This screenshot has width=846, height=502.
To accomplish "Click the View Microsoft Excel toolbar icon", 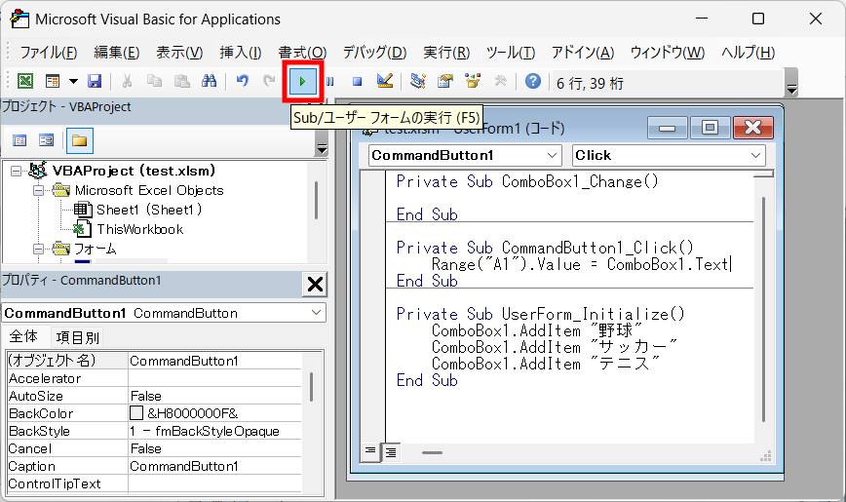I will (25, 82).
